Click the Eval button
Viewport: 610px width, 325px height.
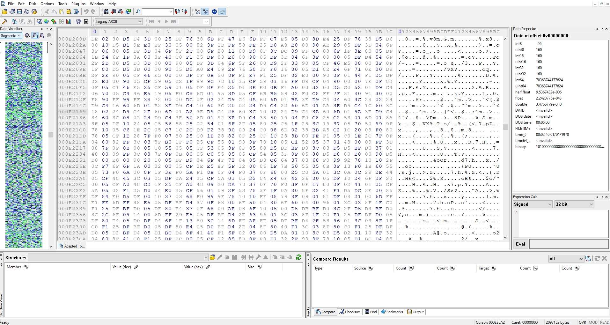pos(520,244)
